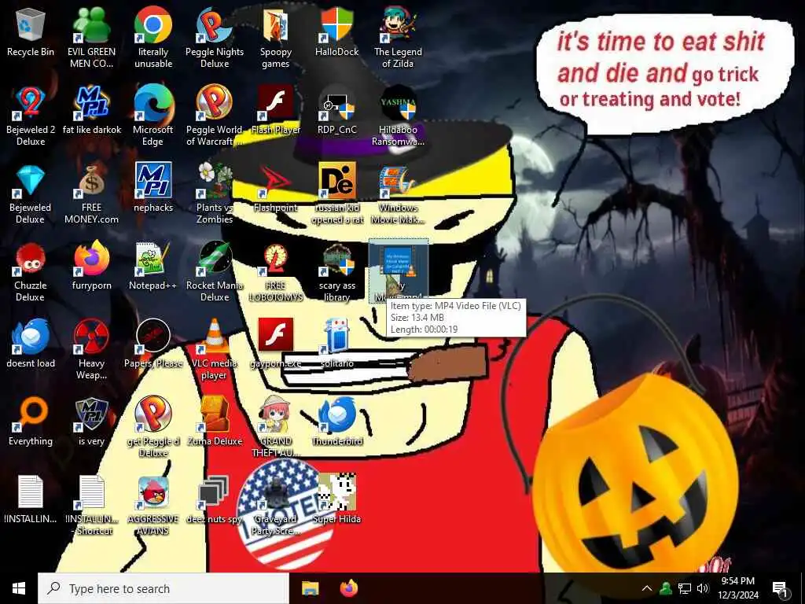Screen dimensions: 805x604
Task: Select the MPI shield icon labeled is very
Action: coord(91,415)
